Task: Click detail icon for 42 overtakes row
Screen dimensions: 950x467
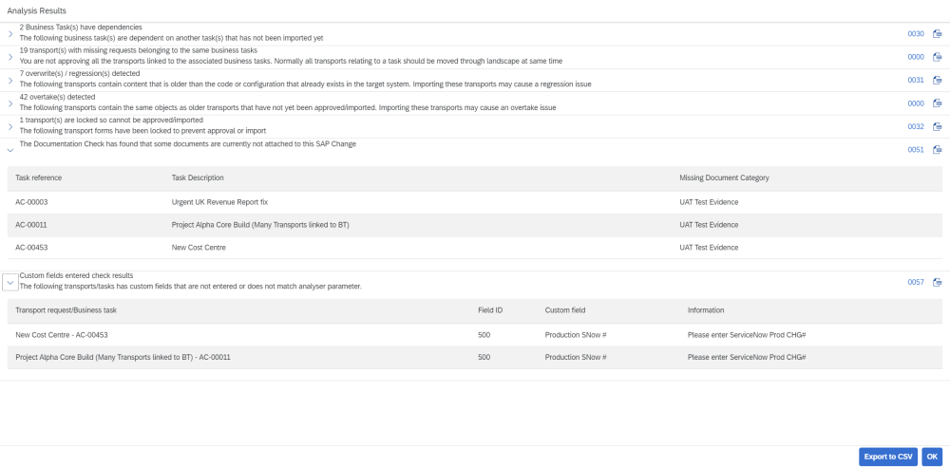Action: pyautogui.click(x=938, y=103)
